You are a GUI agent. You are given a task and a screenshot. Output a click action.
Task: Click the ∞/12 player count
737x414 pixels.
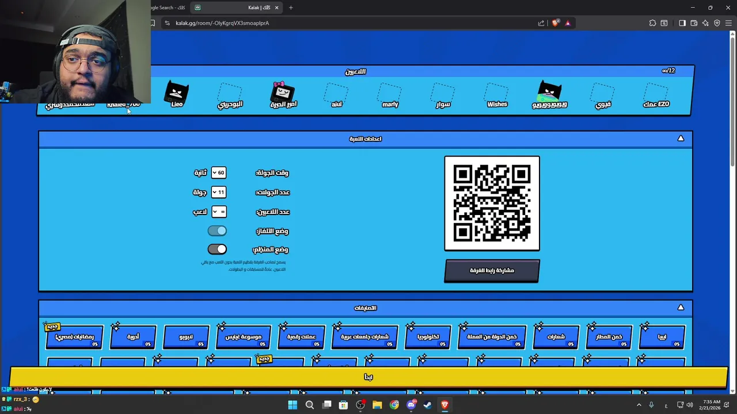pyautogui.click(x=668, y=71)
